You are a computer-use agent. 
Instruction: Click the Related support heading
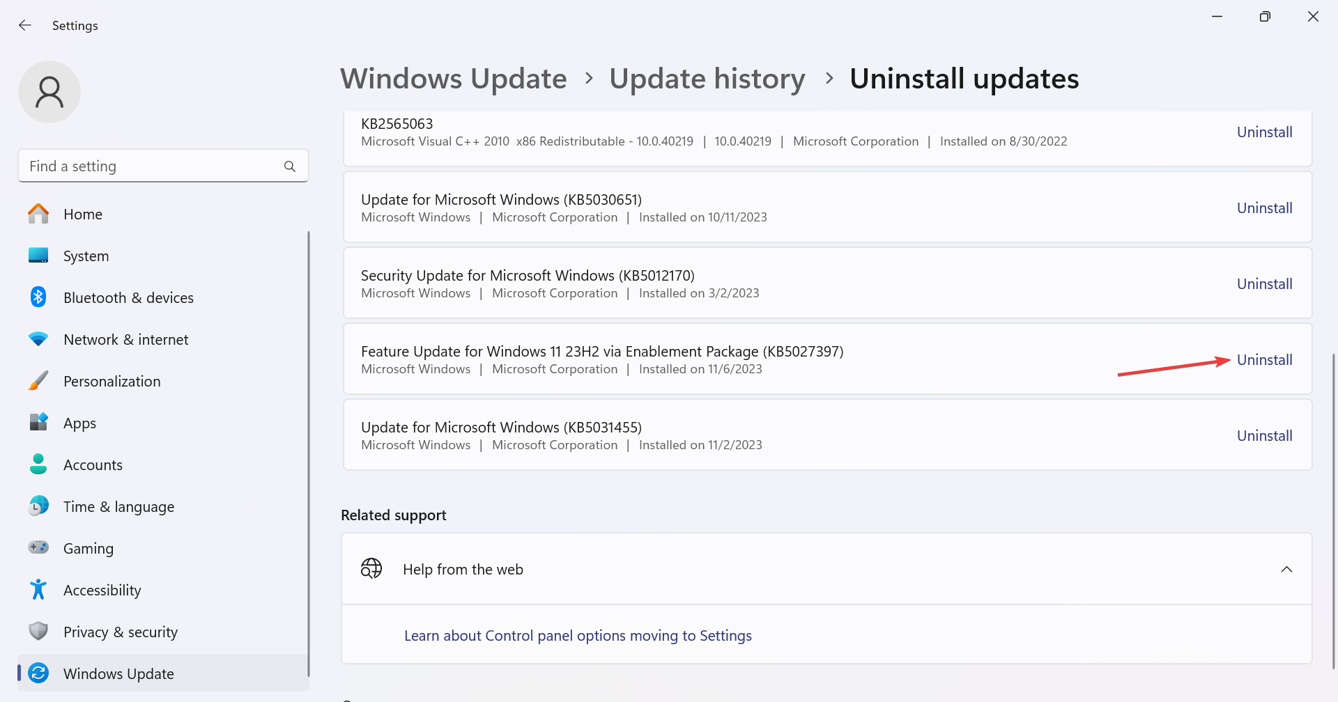(x=394, y=515)
